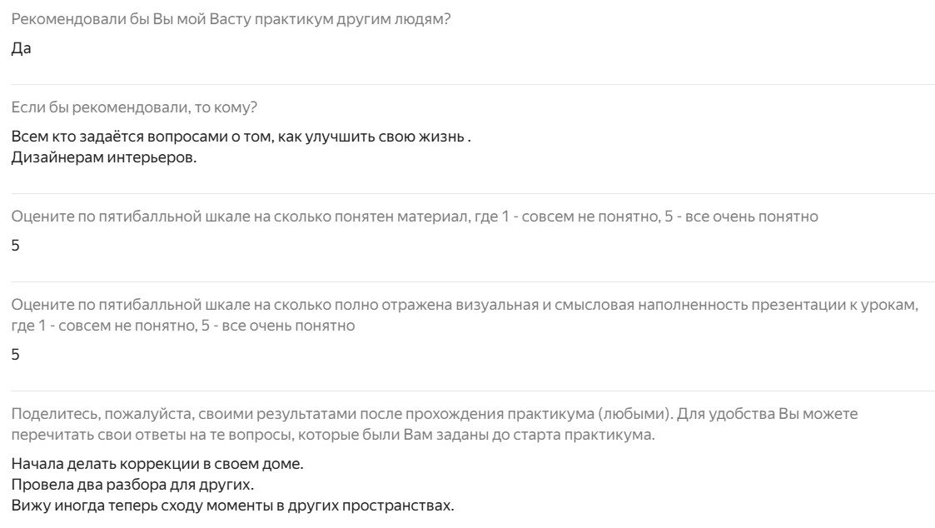Image resolution: width=935 pixels, height=528 pixels.
Task: Click the question about recommending the Васту практикум
Action: [x=231, y=19]
